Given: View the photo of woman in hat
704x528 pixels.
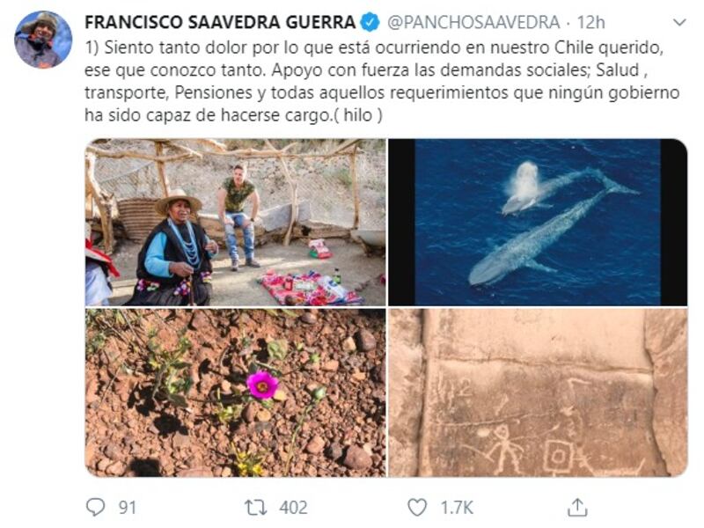Looking at the screenshot, I should (x=235, y=223).
